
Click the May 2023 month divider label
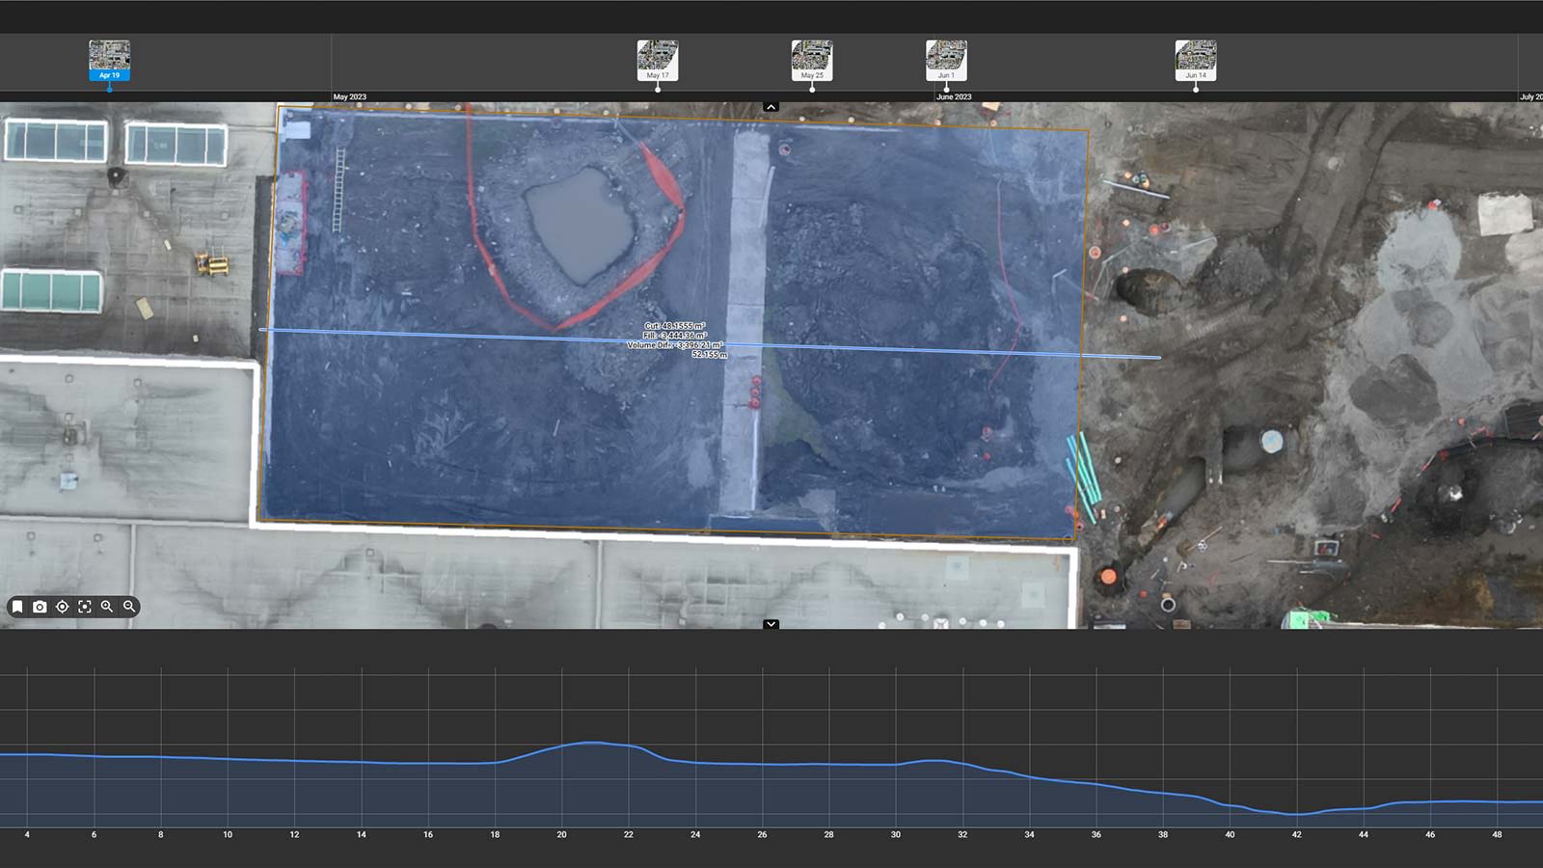(x=350, y=96)
